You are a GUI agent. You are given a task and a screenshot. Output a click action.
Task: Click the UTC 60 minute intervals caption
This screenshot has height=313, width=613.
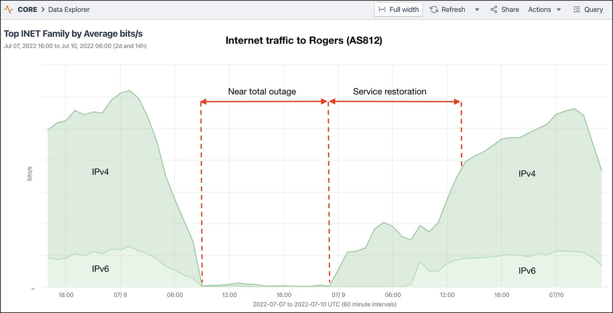[x=324, y=304]
